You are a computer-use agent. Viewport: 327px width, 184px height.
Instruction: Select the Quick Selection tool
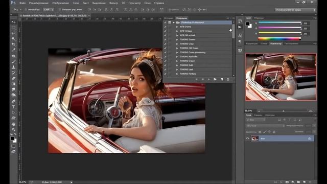(x=14, y=39)
